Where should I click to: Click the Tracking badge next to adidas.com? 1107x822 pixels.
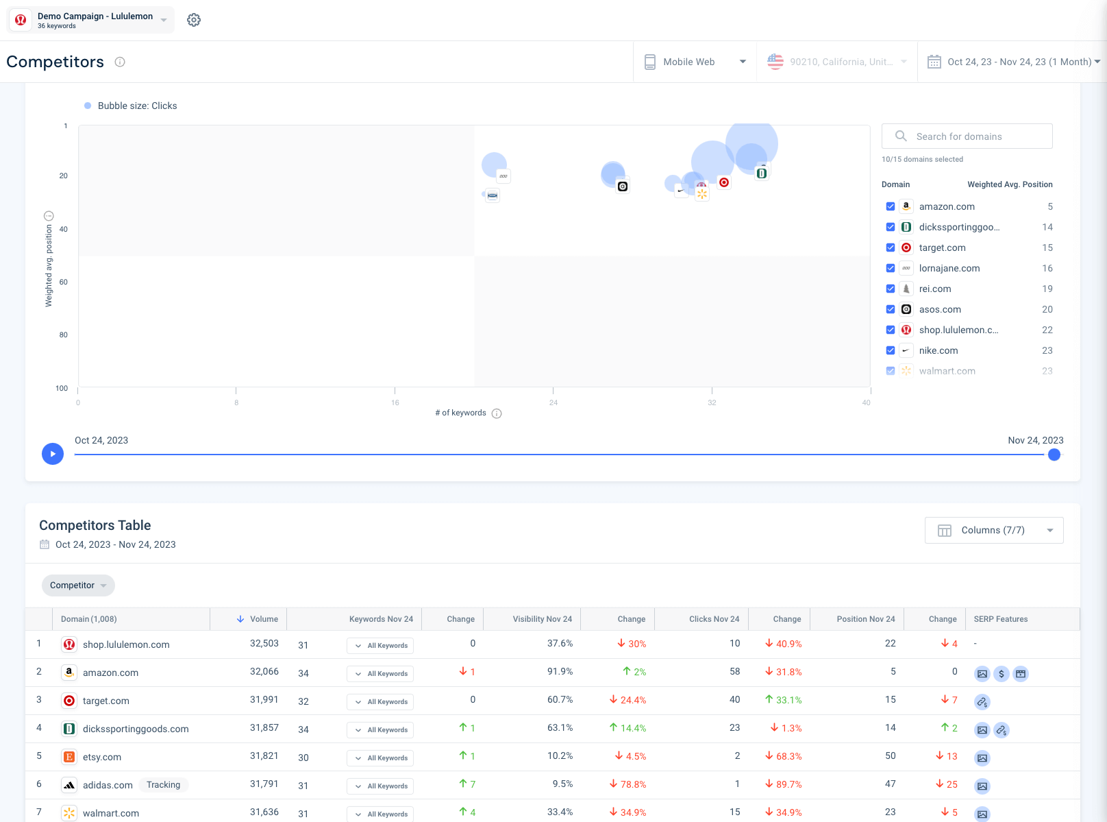click(164, 785)
